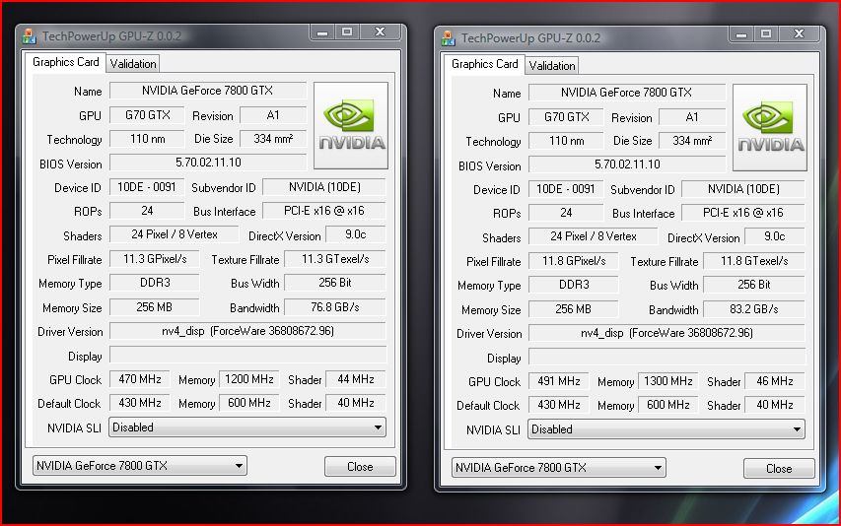Click the '46 MHz' shader clock value
841x526 pixels.
[x=775, y=381]
